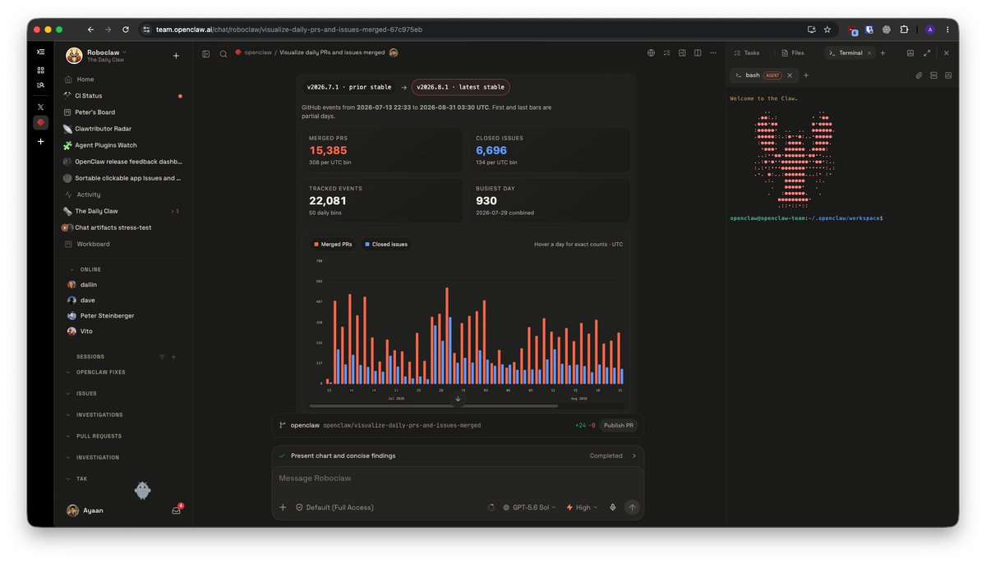Add a new bash terminal session

click(806, 76)
